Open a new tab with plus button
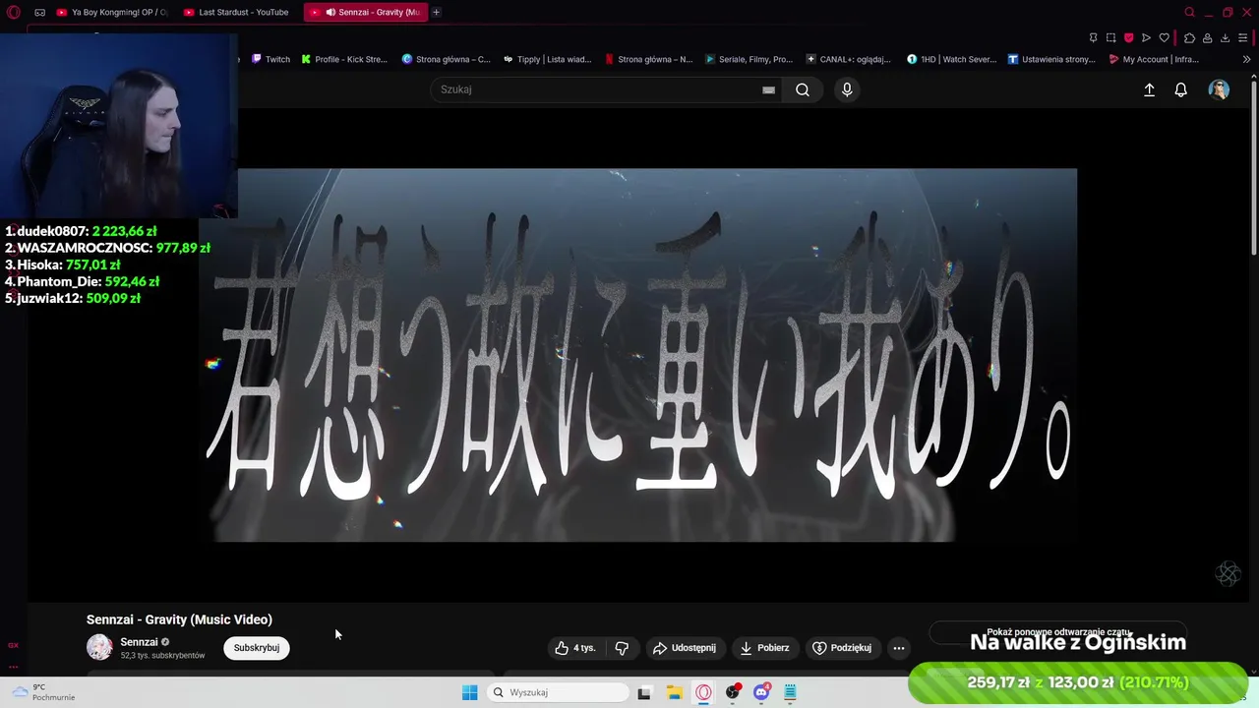1259x708 pixels. (x=436, y=12)
